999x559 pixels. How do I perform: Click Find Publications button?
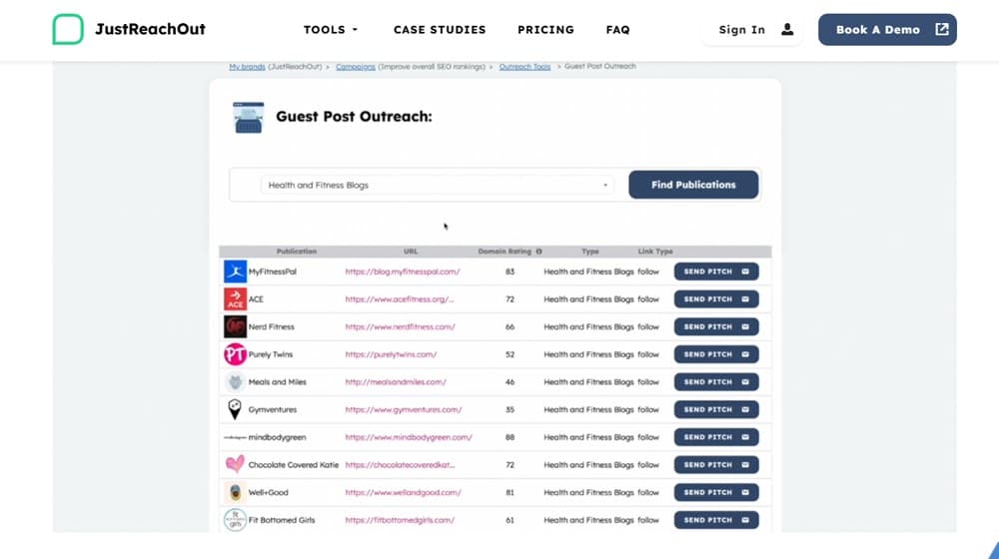693,185
